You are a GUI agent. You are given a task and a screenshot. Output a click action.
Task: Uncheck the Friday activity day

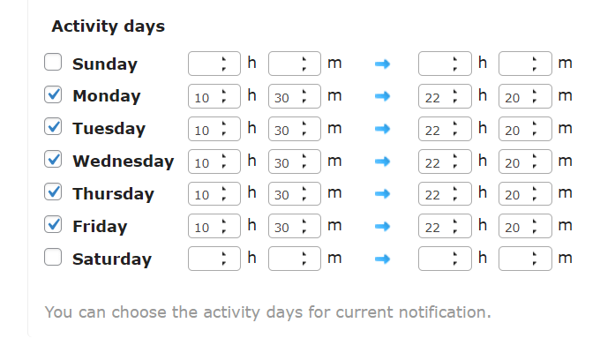point(53,225)
